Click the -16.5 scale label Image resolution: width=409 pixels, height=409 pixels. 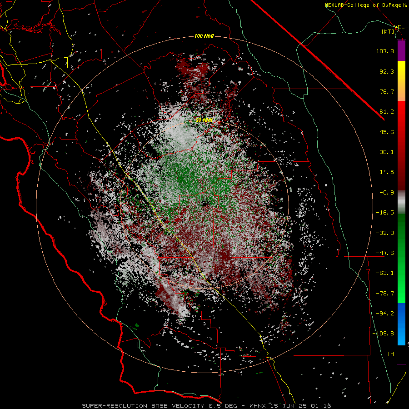click(x=385, y=213)
